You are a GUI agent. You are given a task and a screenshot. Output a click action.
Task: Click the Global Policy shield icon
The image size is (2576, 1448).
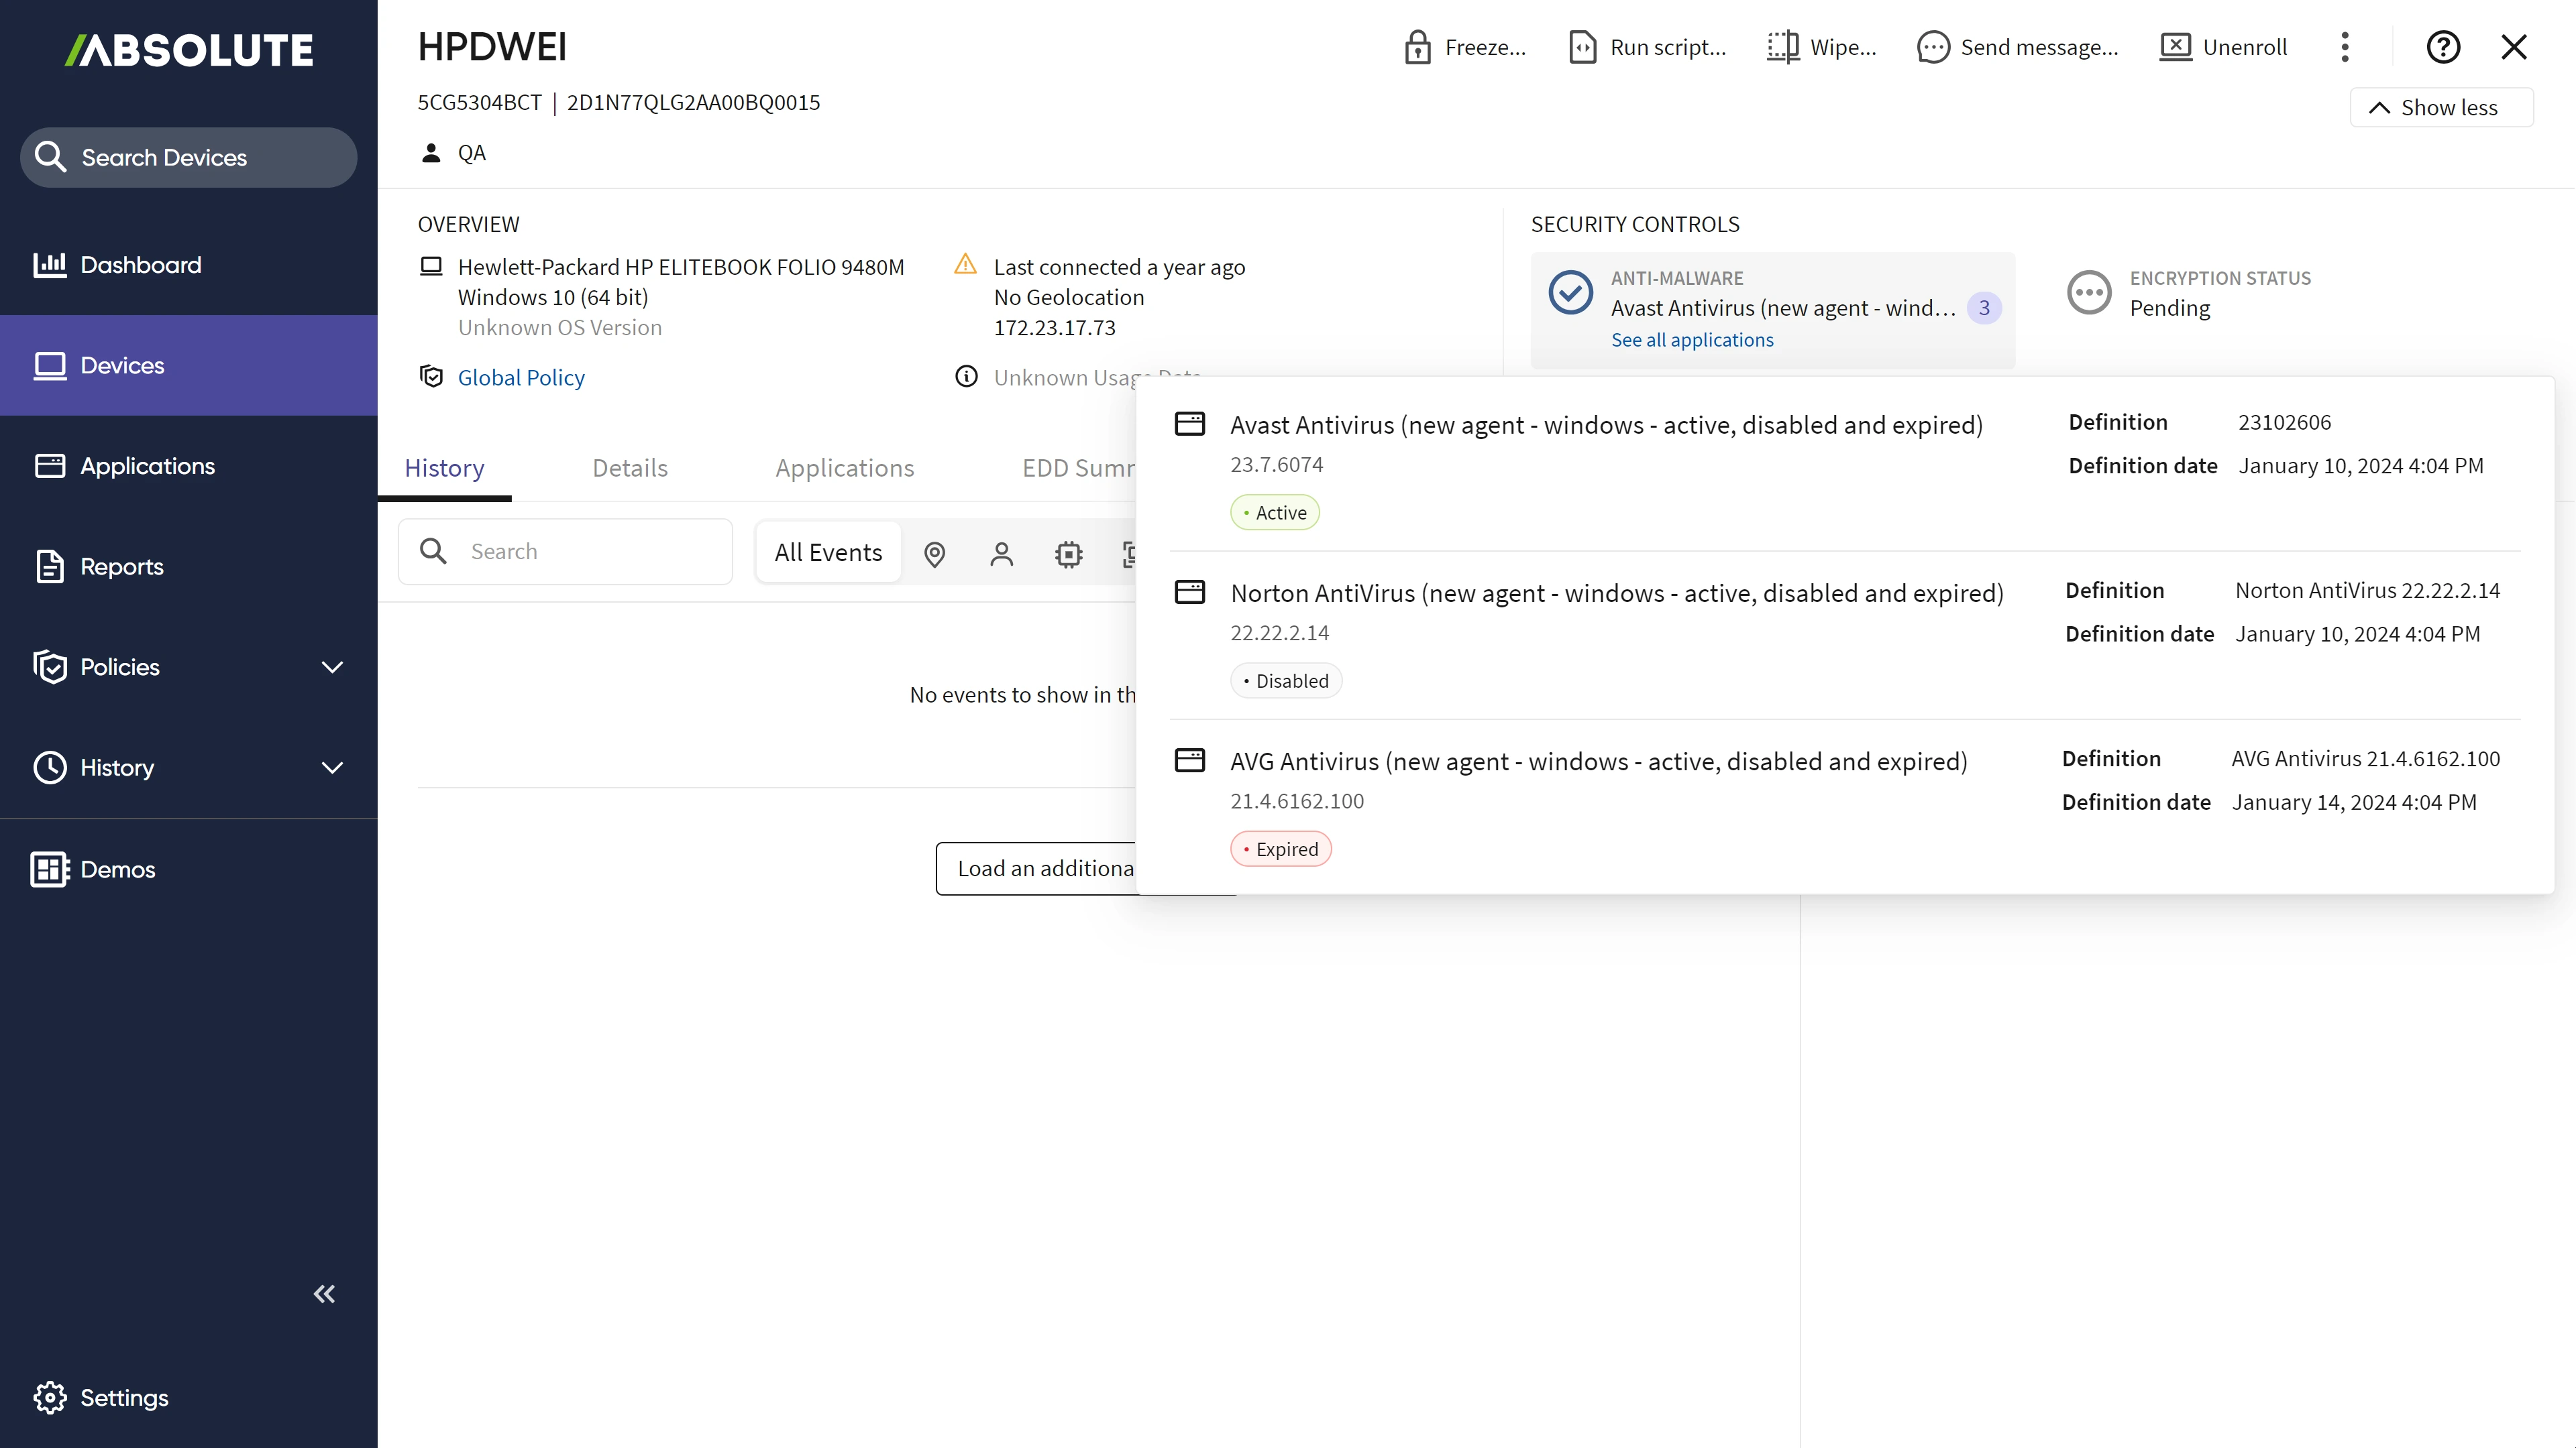point(431,375)
